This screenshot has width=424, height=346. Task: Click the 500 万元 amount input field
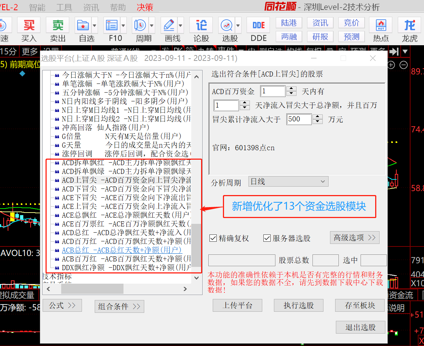click(x=299, y=119)
